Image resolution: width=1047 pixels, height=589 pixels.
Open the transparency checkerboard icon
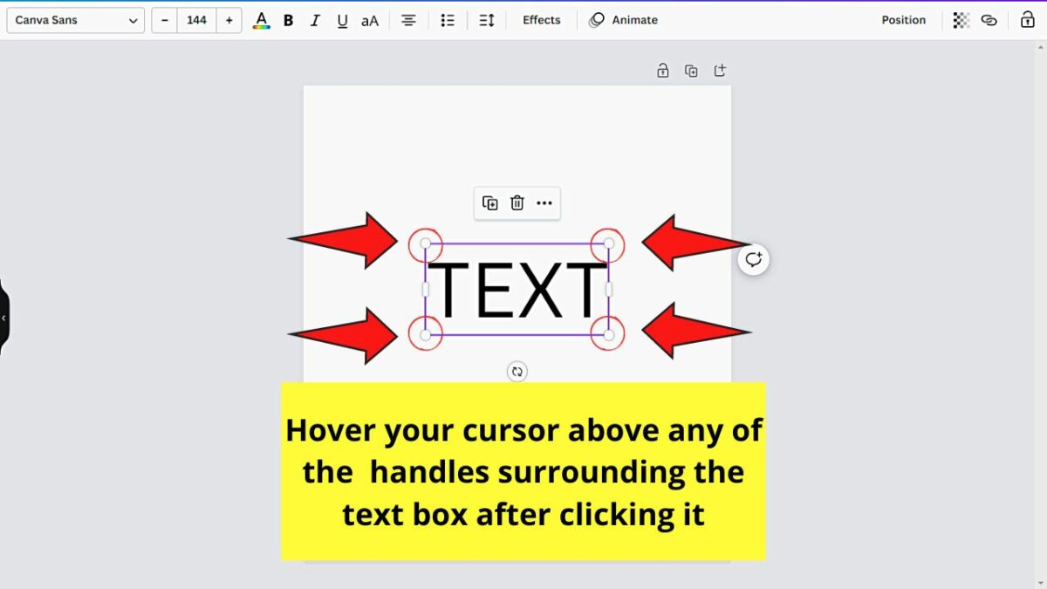point(961,19)
